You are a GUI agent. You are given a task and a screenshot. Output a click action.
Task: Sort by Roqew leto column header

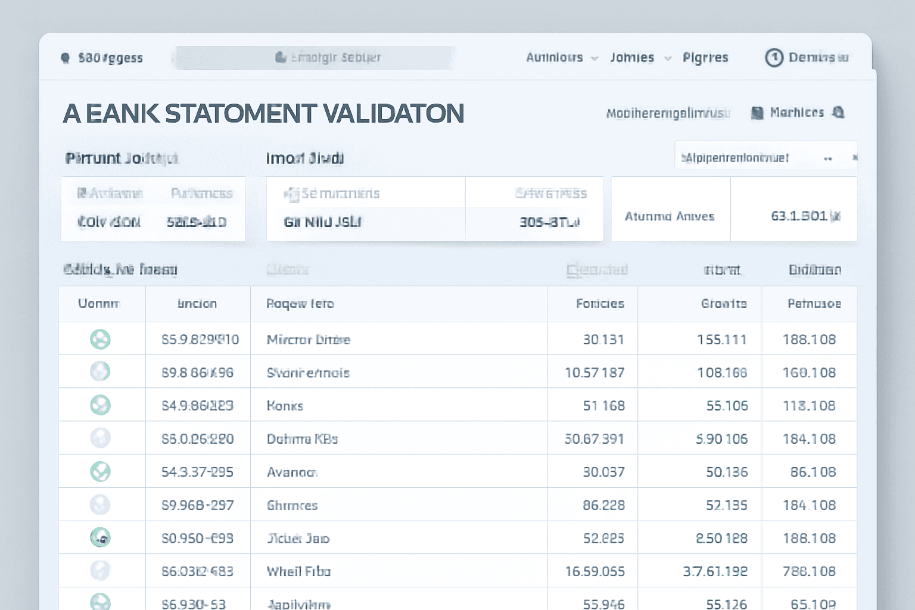pyautogui.click(x=300, y=304)
